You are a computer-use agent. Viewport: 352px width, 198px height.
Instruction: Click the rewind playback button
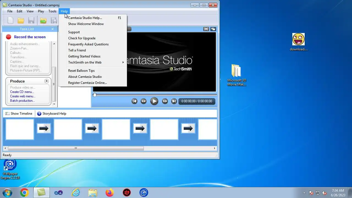[x=143, y=101]
